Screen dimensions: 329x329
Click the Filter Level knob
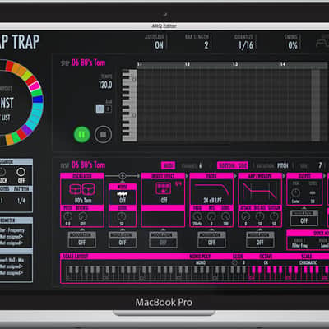225,217
